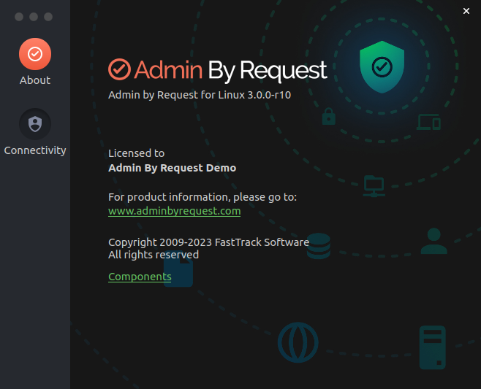The image size is (481, 389).
Task: Open the Connectivity shield icon
Action: point(35,124)
